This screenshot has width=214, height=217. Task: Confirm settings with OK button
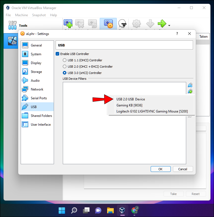pos(161,169)
